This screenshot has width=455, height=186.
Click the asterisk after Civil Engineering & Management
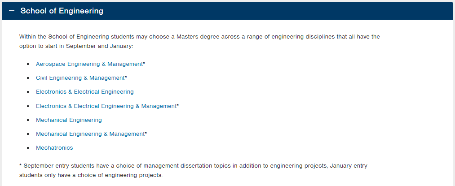click(x=126, y=77)
